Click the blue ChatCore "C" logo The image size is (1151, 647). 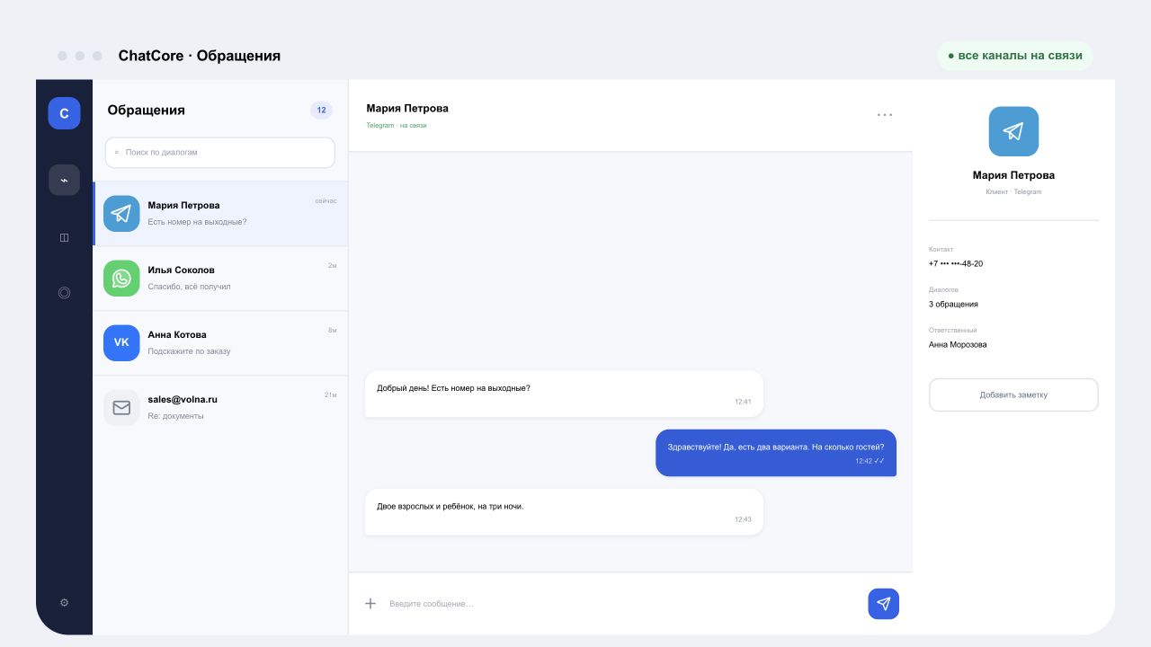pyautogui.click(x=64, y=113)
